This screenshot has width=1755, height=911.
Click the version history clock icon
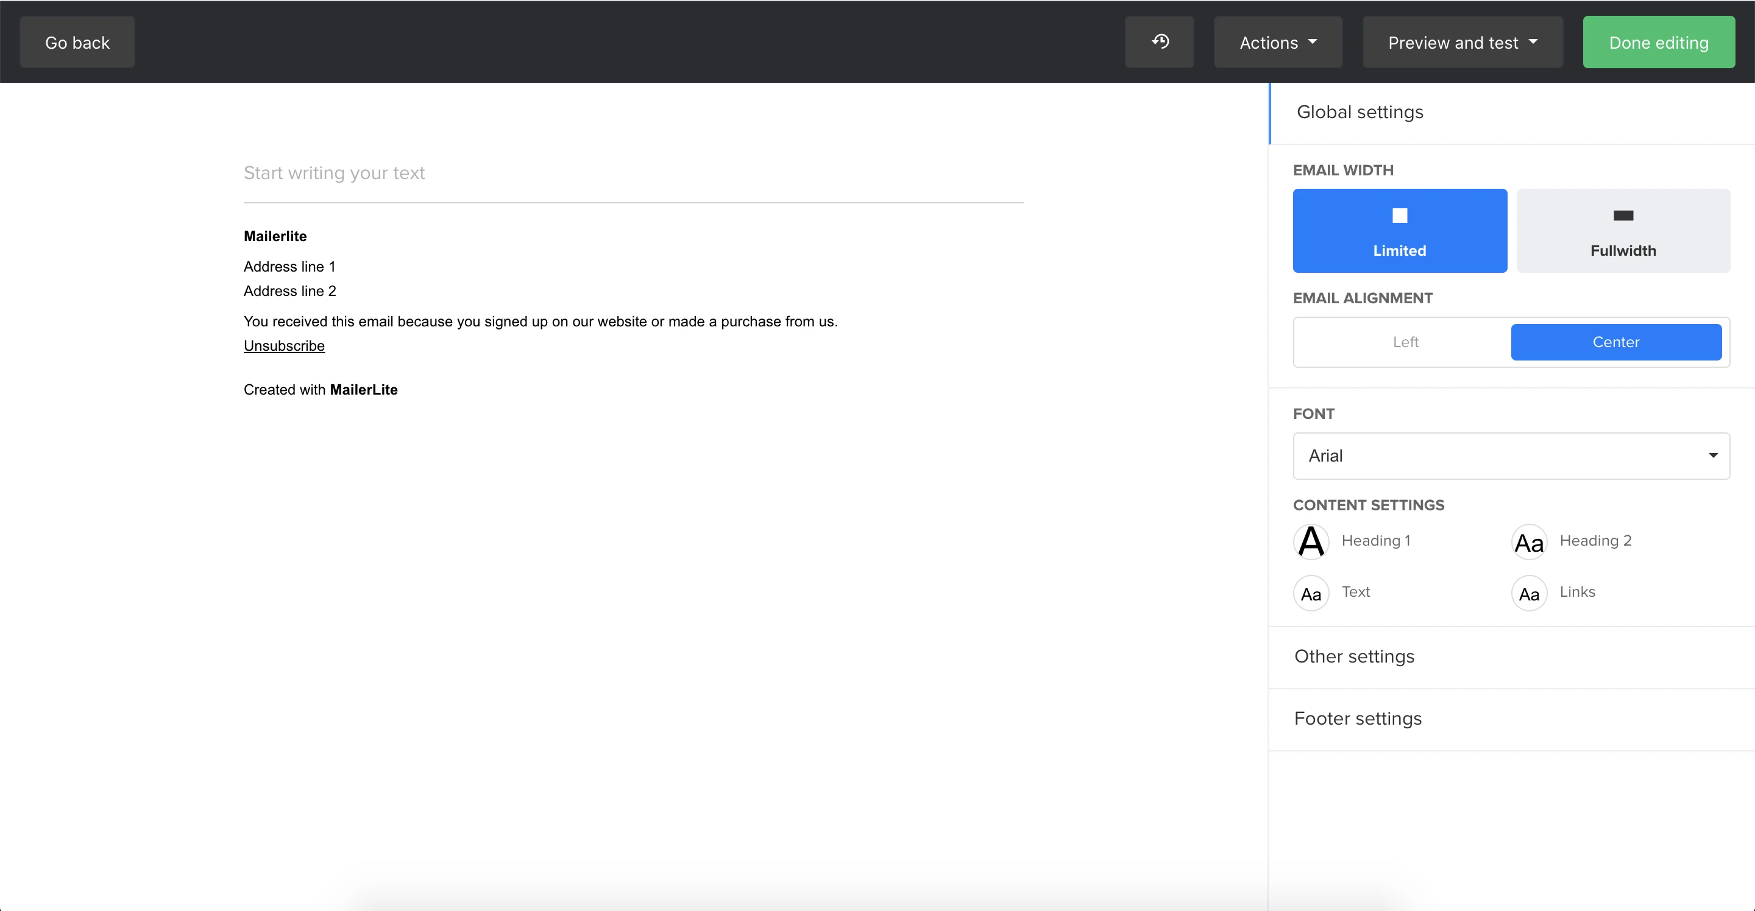1160,42
